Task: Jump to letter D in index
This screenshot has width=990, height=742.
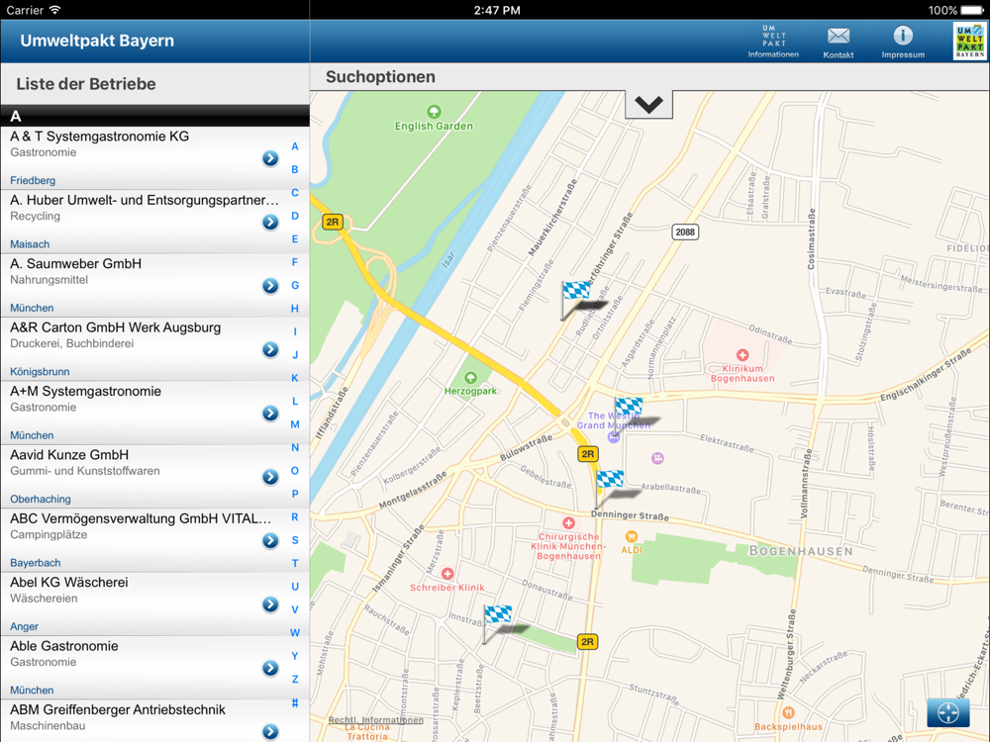Action: tap(295, 216)
